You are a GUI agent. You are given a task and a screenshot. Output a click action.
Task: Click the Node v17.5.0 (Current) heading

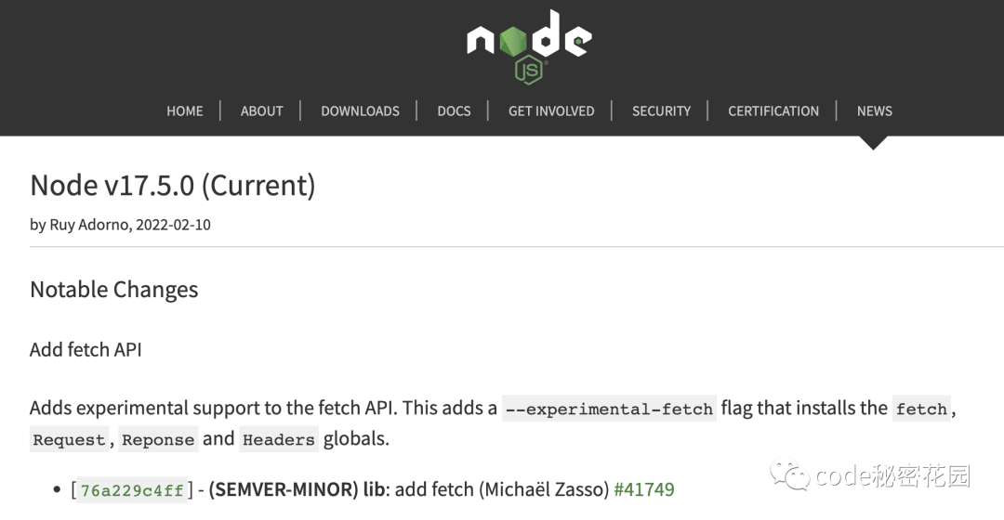(173, 185)
